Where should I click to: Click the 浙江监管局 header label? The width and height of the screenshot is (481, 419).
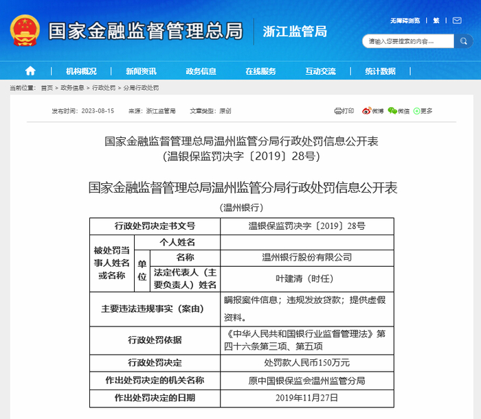295,32
